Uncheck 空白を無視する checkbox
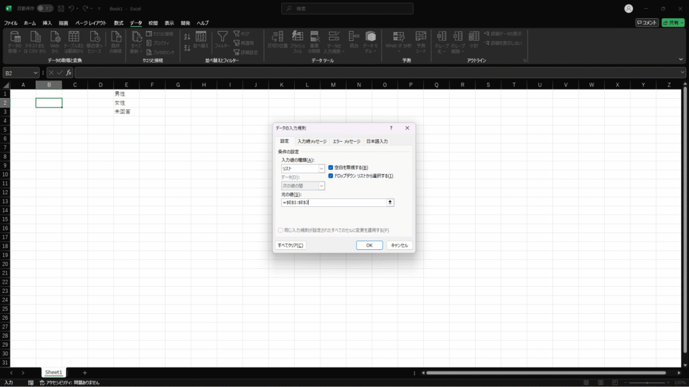 331,167
